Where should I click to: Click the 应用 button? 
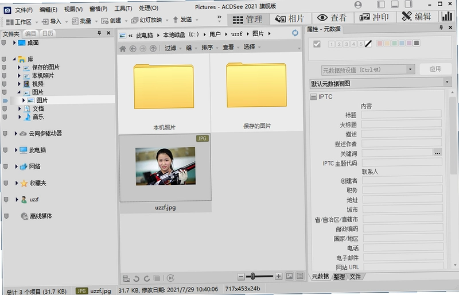pyautogui.click(x=435, y=69)
